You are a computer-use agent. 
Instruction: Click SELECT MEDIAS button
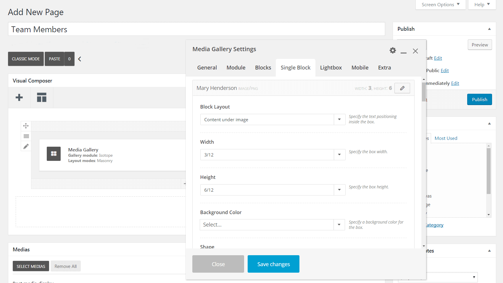(31, 266)
